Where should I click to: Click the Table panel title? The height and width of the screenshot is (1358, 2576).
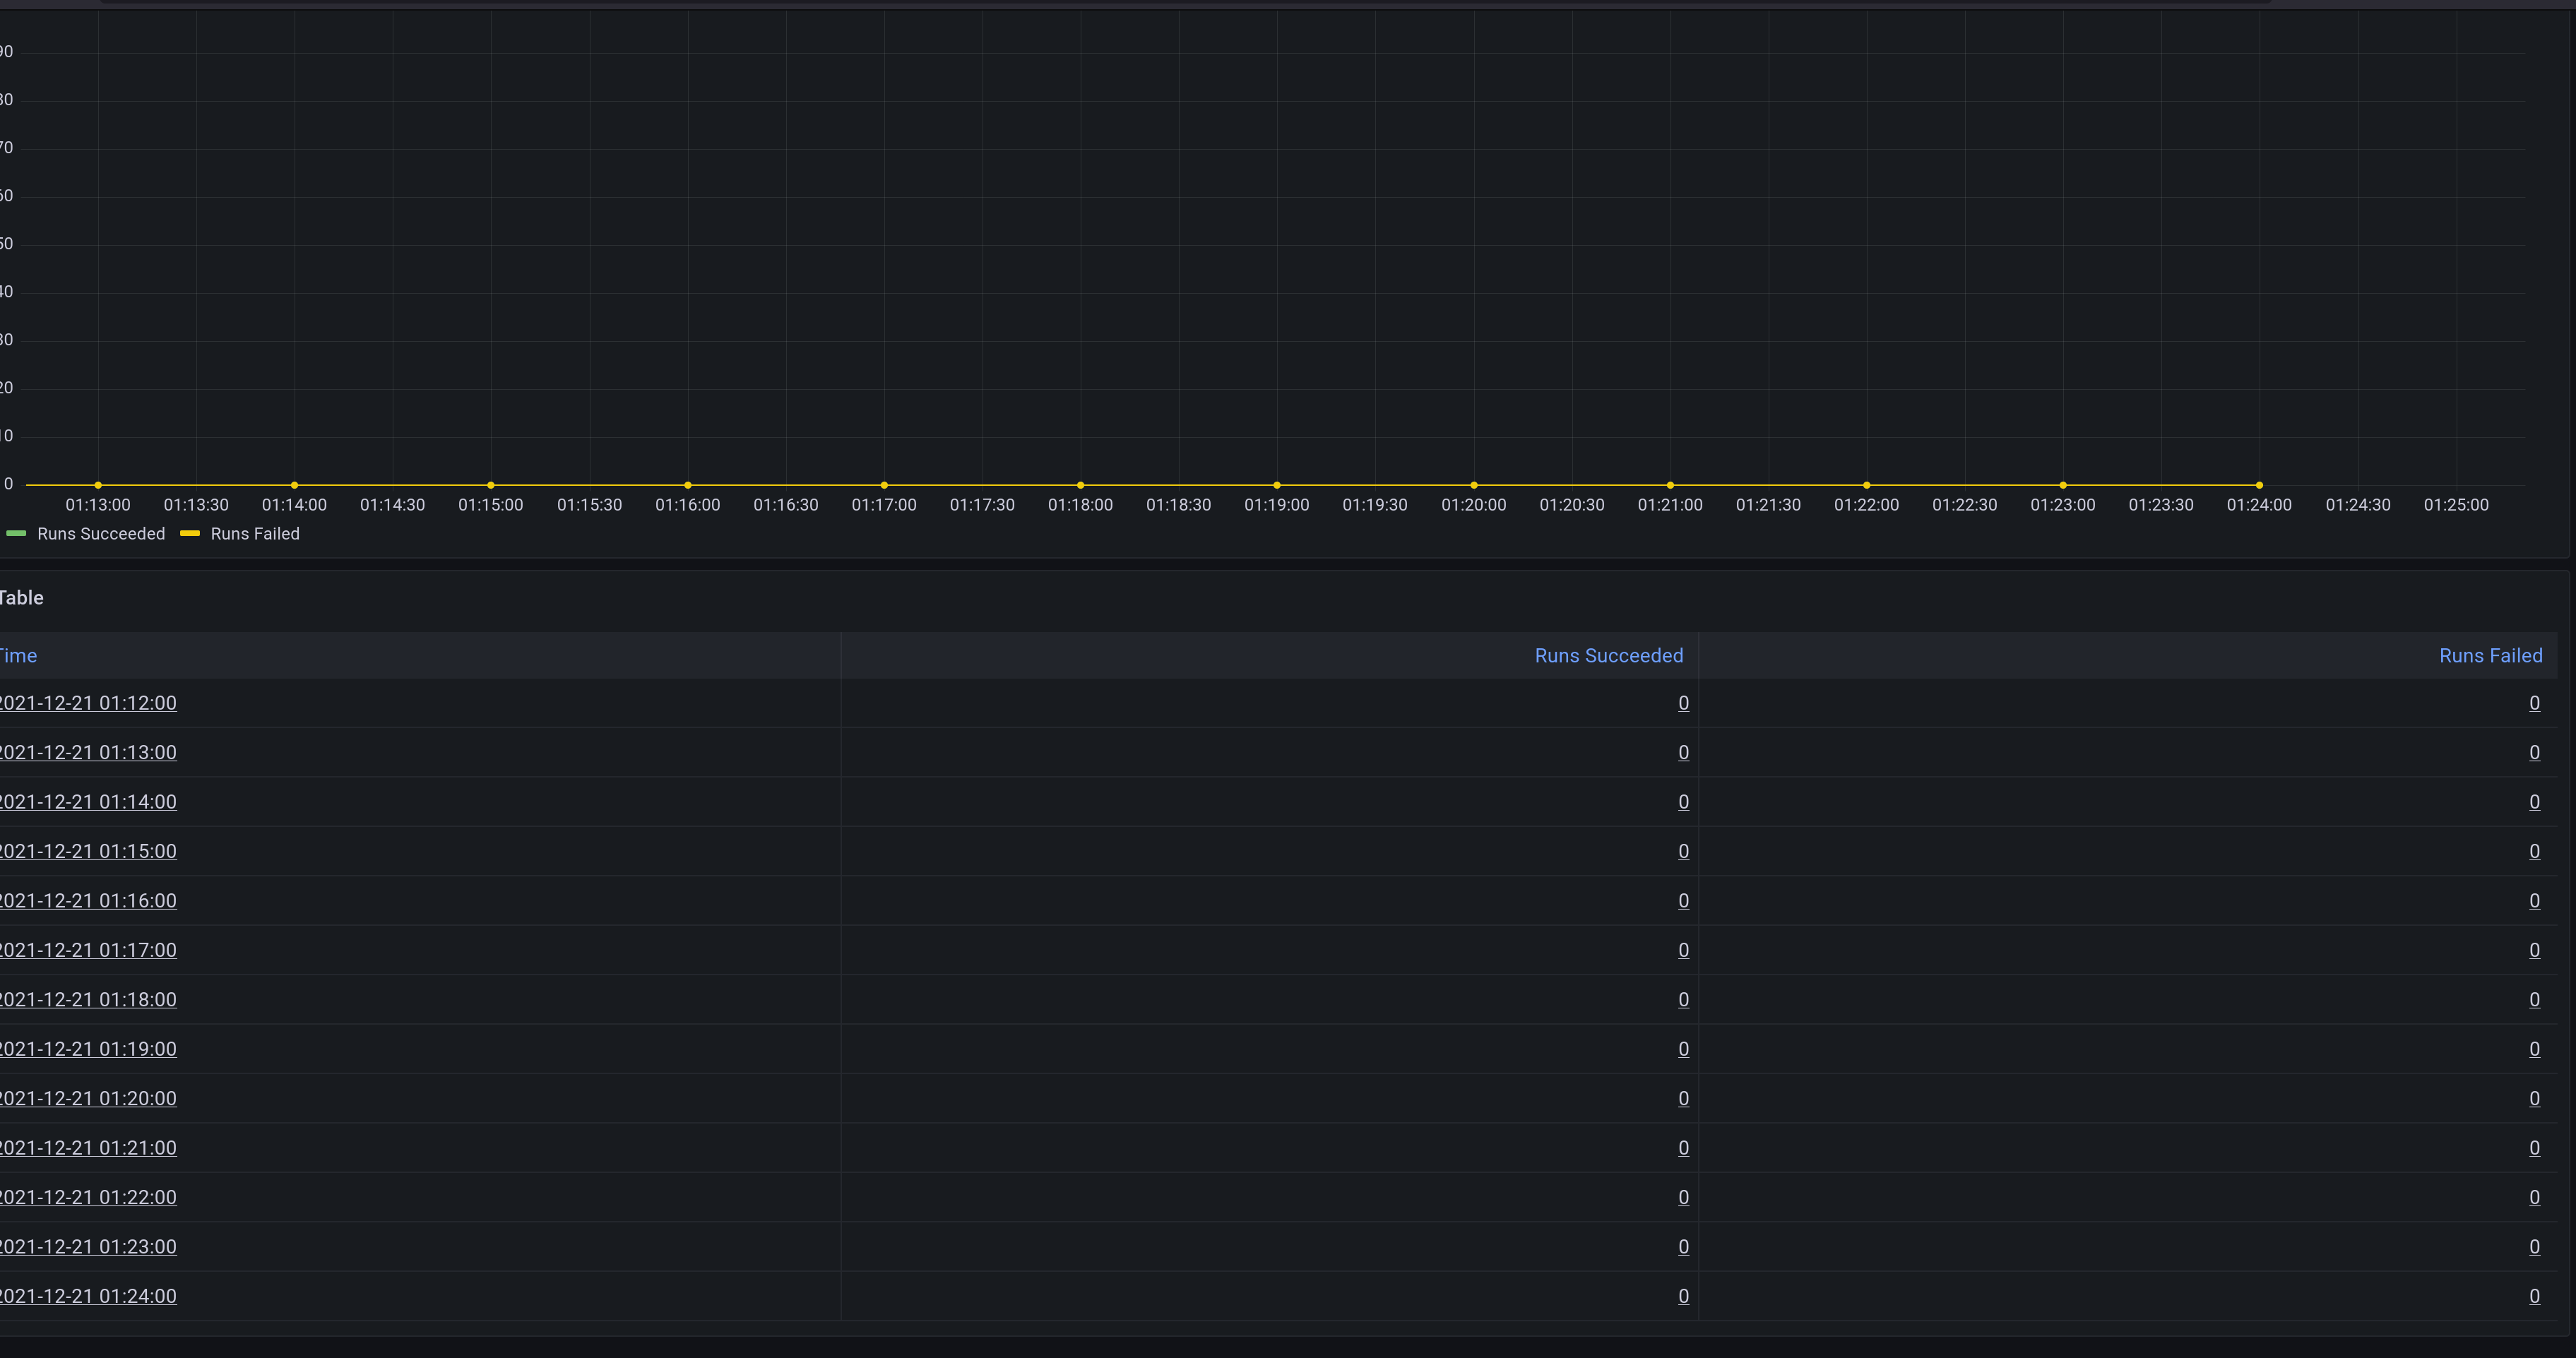point(21,598)
